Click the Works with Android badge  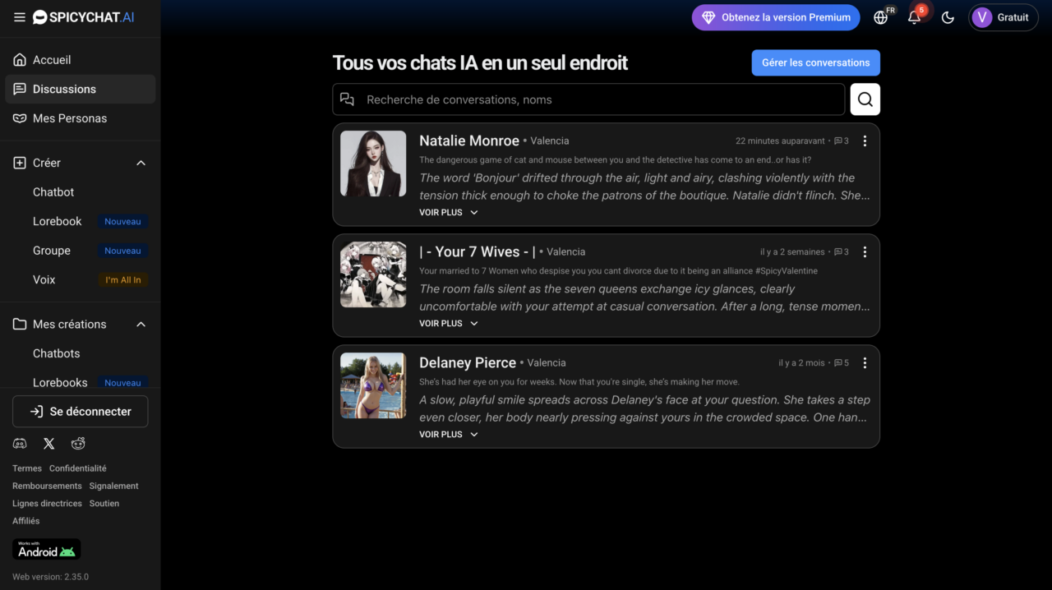click(46, 549)
